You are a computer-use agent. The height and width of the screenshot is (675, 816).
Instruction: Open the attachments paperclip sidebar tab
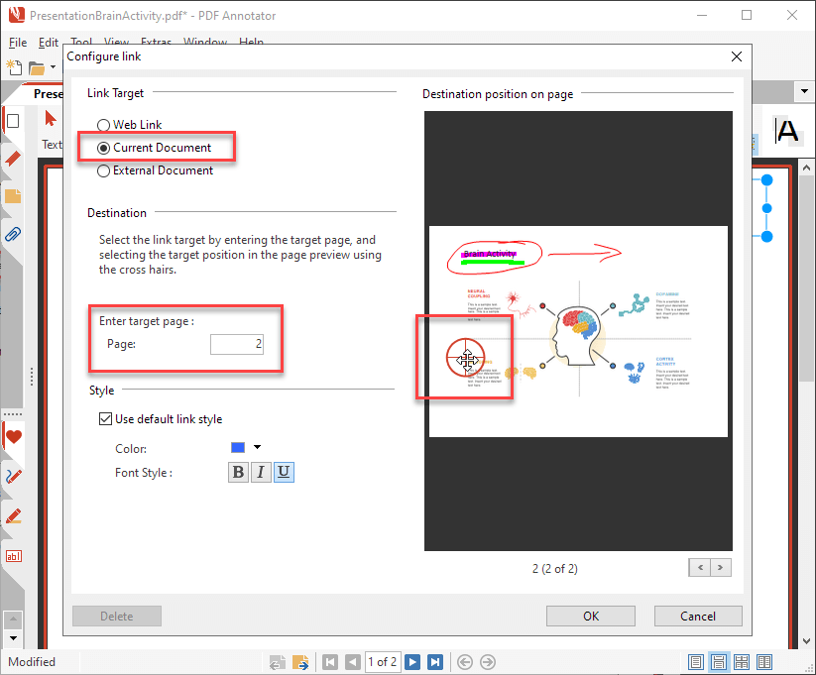click(x=13, y=235)
